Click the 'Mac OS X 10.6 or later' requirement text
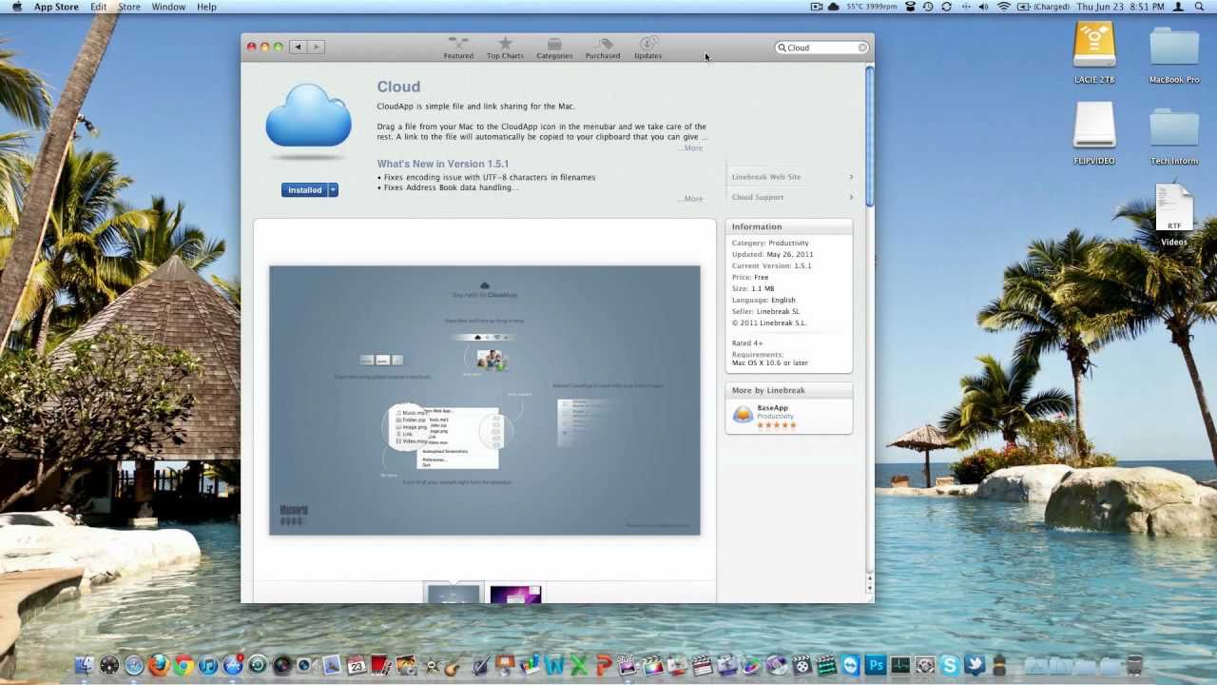The image size is (1217, 685). pyautogui.click(x=770, y=363)
